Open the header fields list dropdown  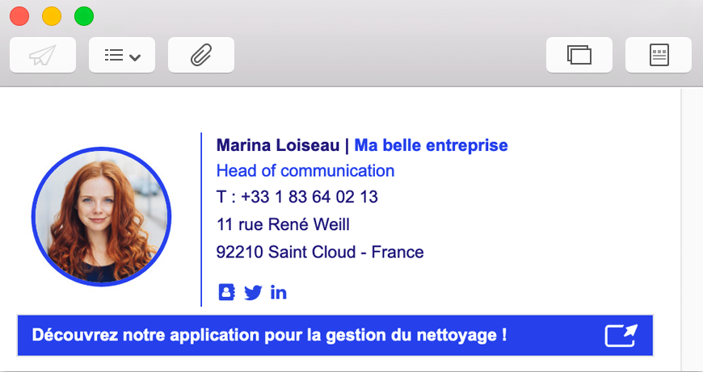pyautogui.click(x=122, y=55)
